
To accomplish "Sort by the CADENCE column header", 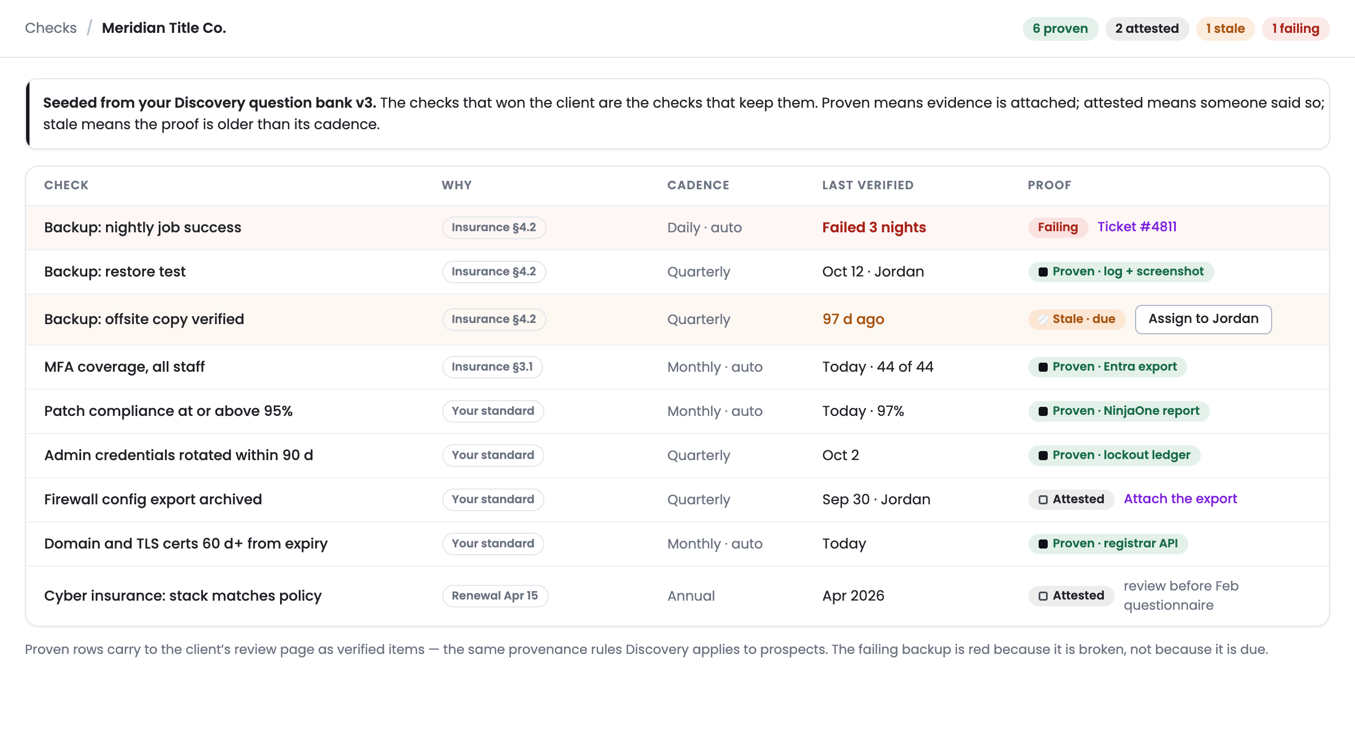I will pos(698,185).
